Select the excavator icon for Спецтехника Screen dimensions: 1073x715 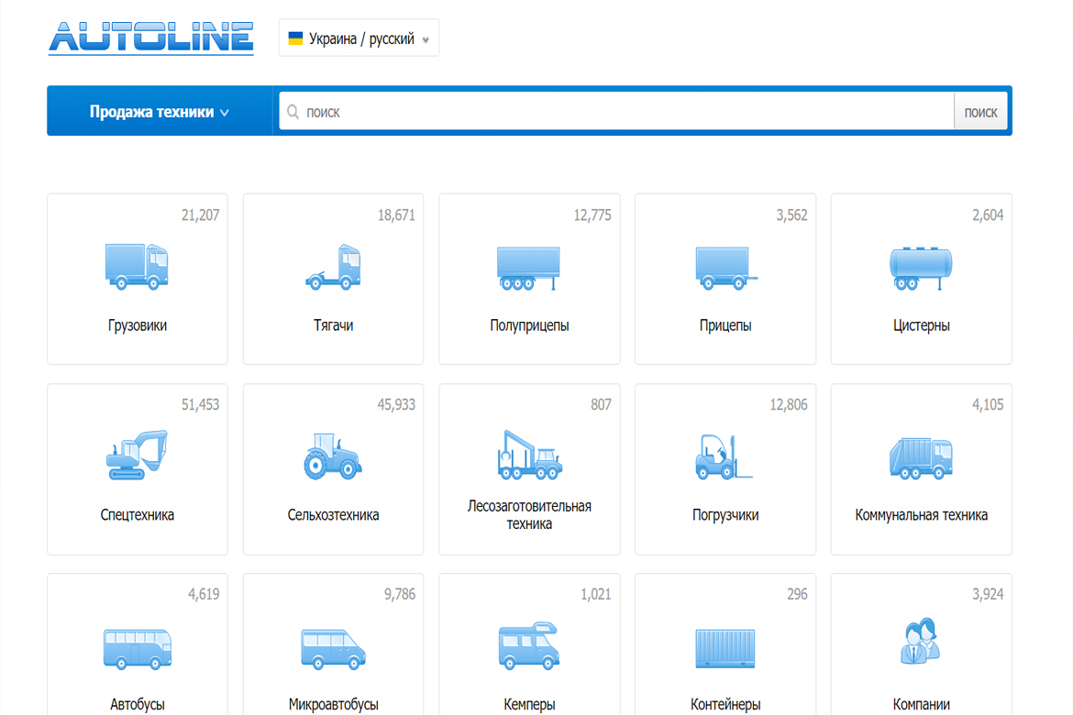(x=137, y=456)
